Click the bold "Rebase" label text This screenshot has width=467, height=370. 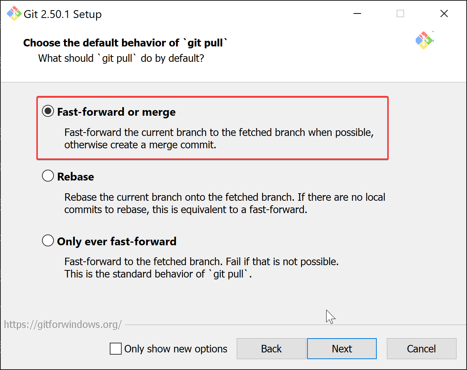(76, 177)
